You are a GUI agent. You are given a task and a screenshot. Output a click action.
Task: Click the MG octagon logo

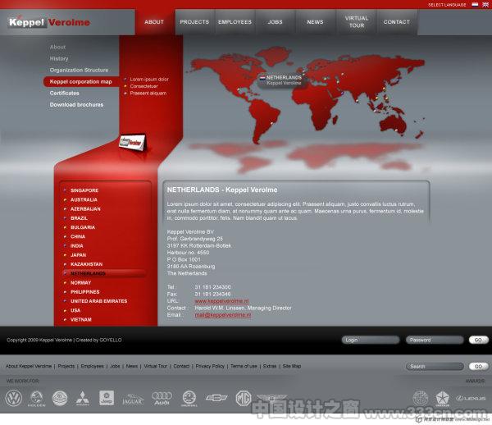244,398
